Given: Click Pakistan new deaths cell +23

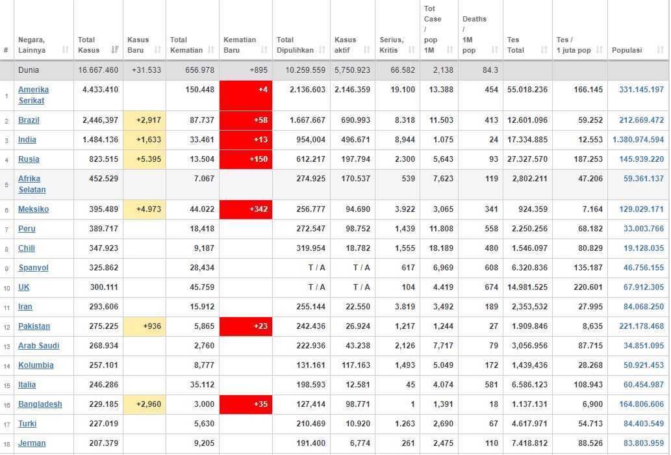Looking at the screenshot, I should (x=246, y=326).
